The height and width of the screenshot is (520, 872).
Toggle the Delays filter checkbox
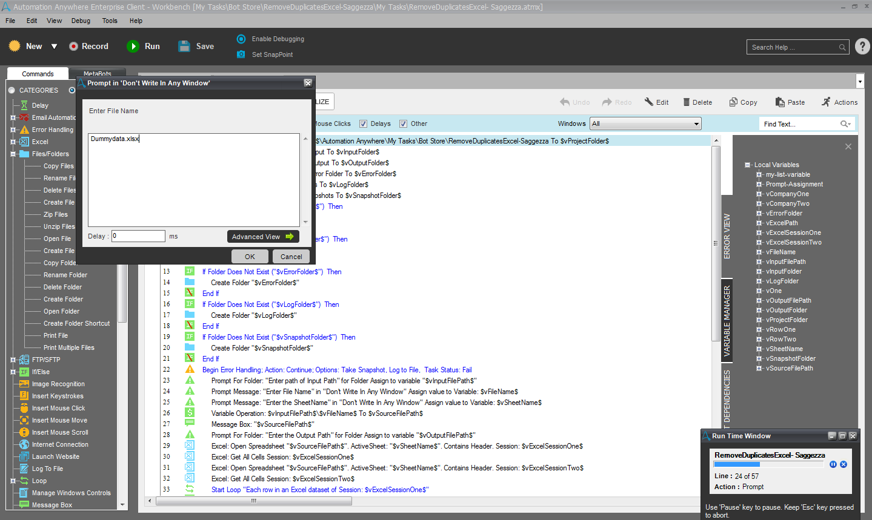pos(364,123)
